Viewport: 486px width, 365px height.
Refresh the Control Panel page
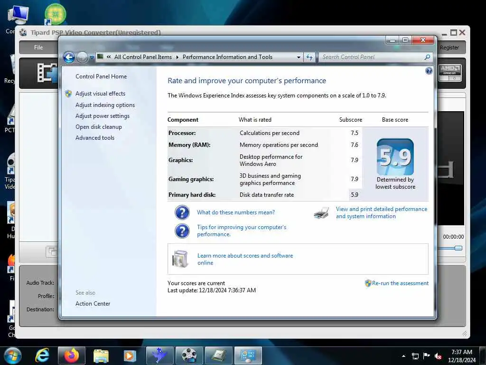309,57
